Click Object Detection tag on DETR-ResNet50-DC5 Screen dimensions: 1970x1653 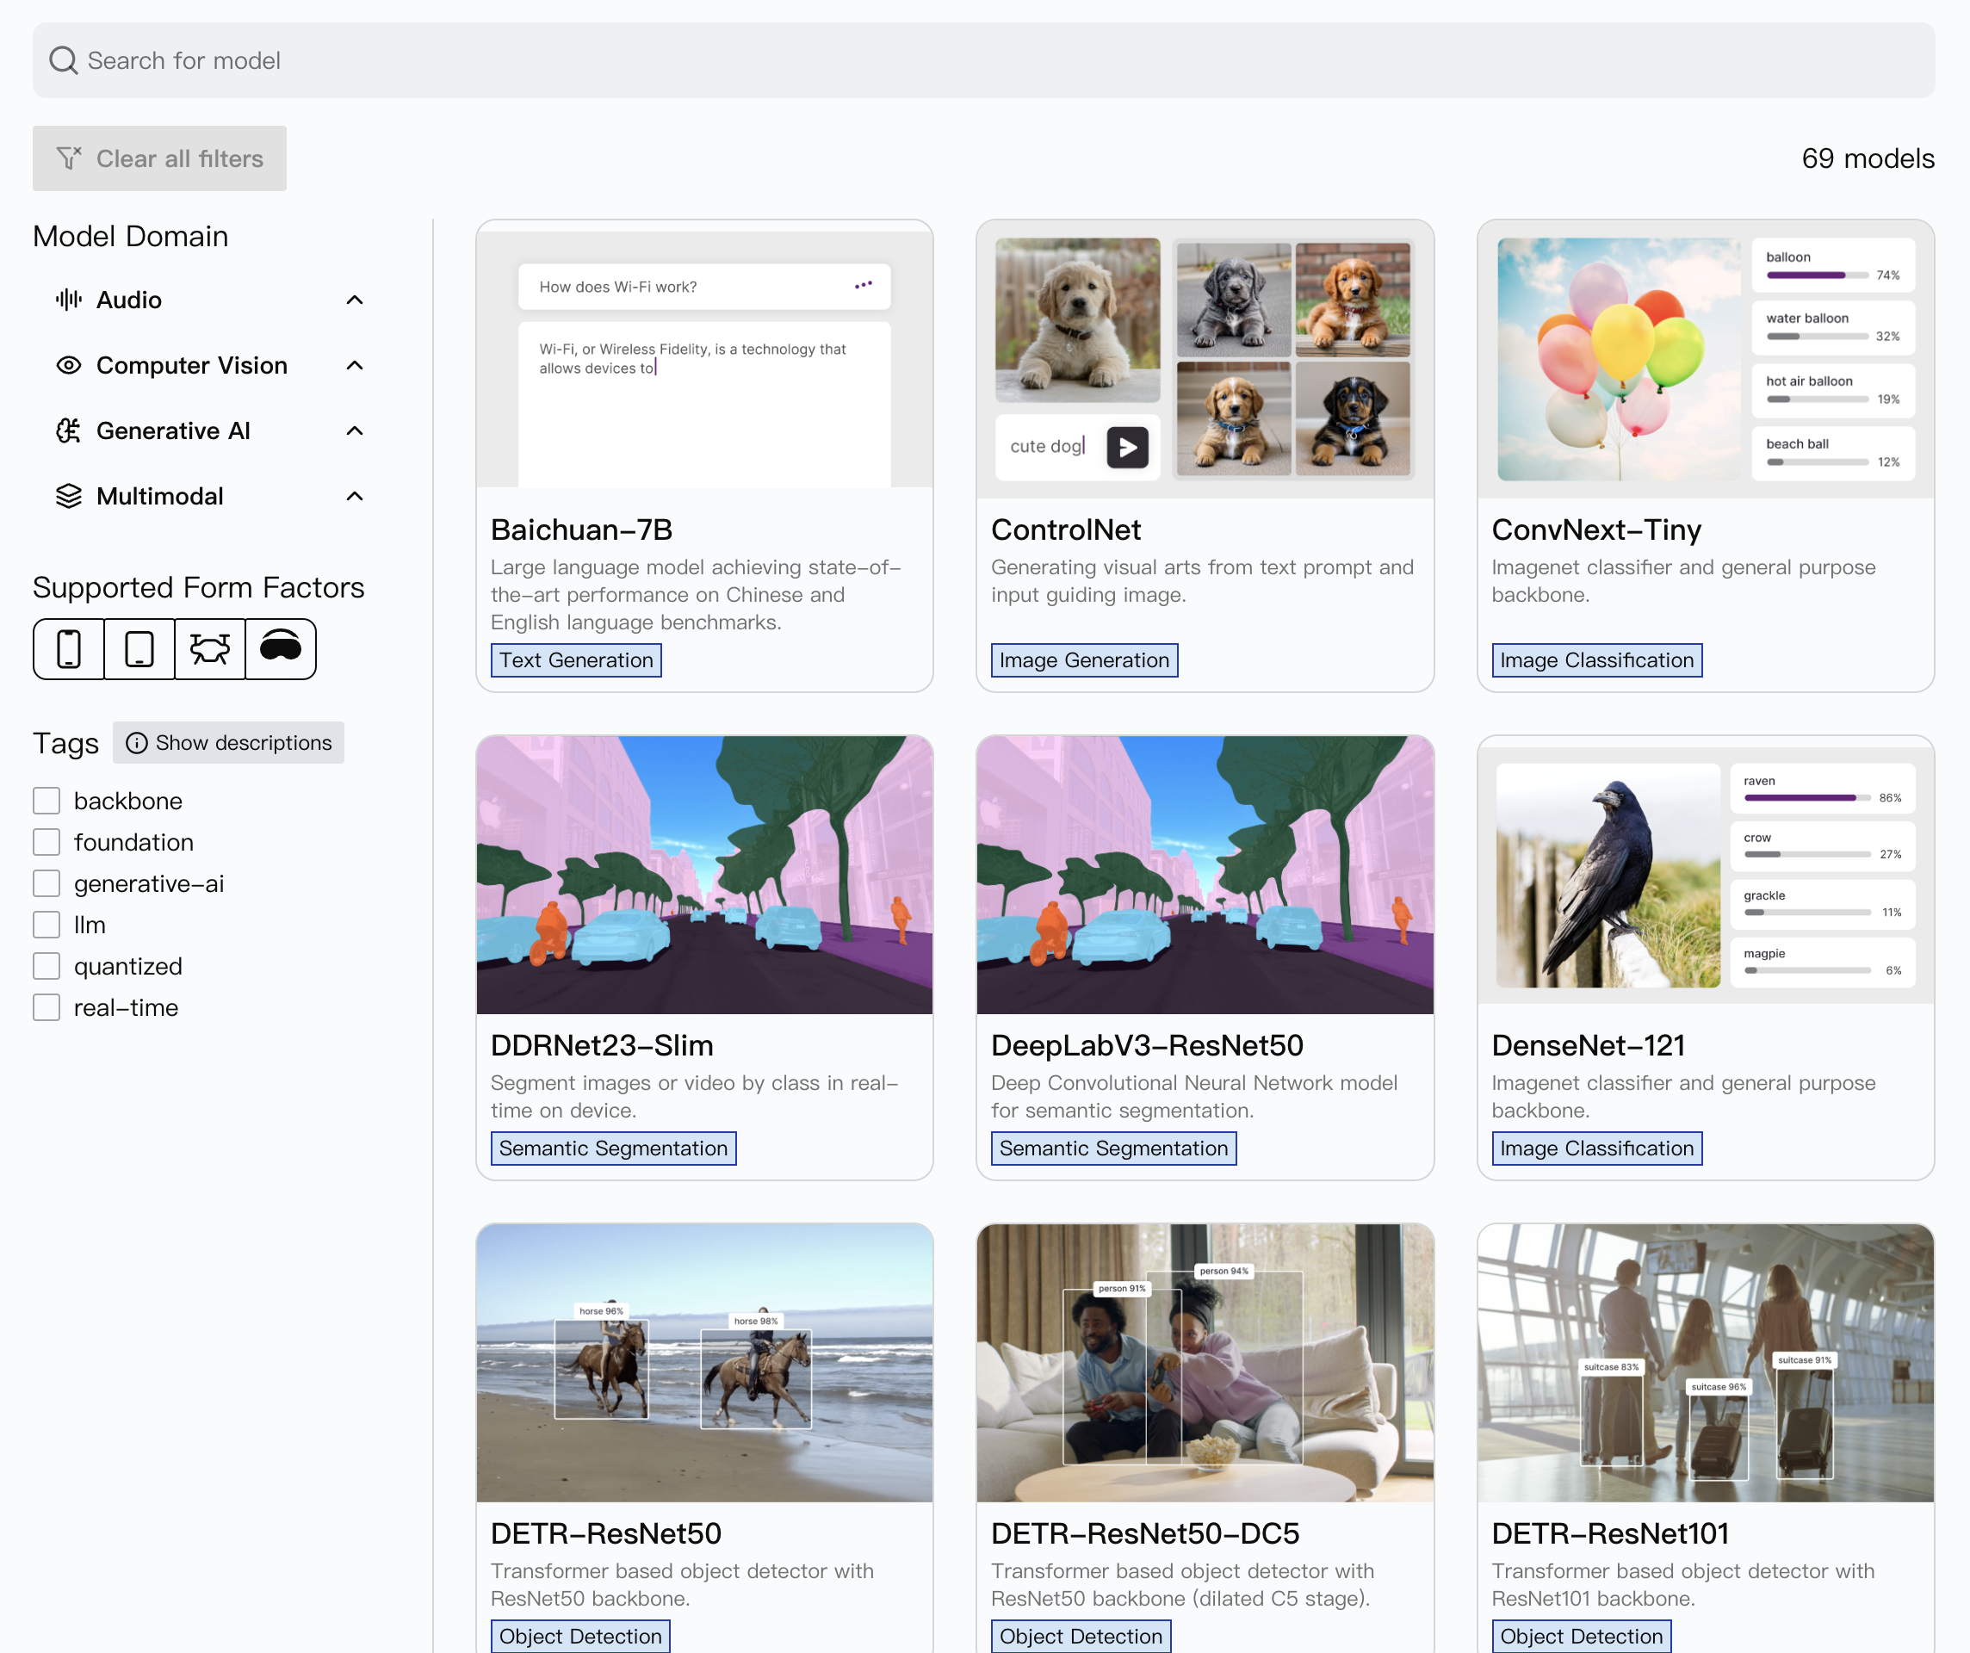1081,1636
